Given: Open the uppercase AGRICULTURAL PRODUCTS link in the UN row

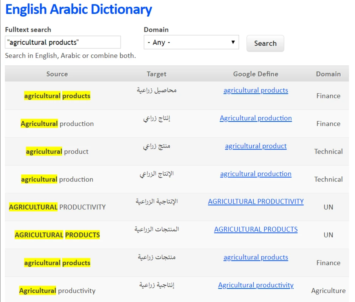Looking at the screenshot, I should coord(256,229).
